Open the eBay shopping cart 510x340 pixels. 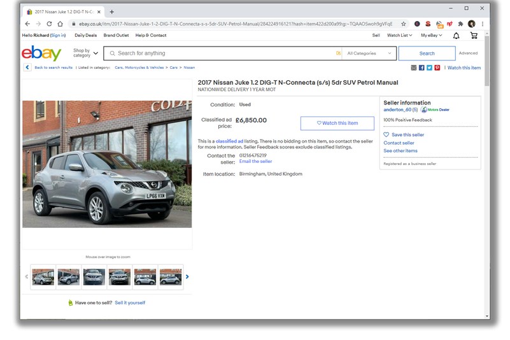pos(474,36)
